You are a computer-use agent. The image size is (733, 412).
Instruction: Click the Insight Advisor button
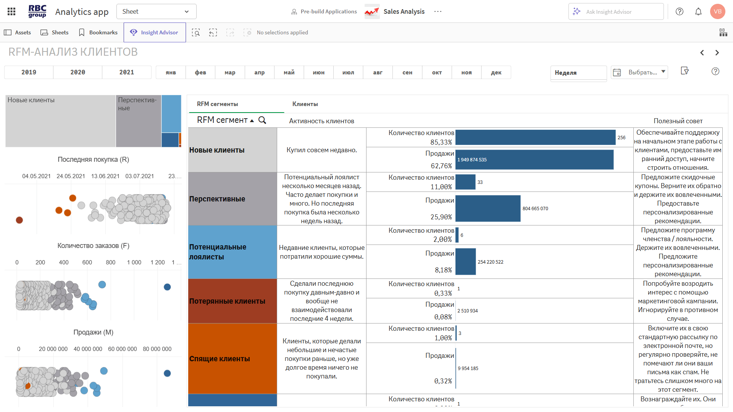click(x=155, y=32)
